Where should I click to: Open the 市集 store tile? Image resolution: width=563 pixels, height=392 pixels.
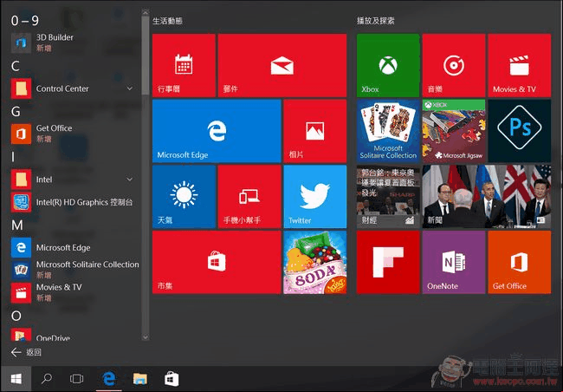pyautogui.click(x=217, y=262)
